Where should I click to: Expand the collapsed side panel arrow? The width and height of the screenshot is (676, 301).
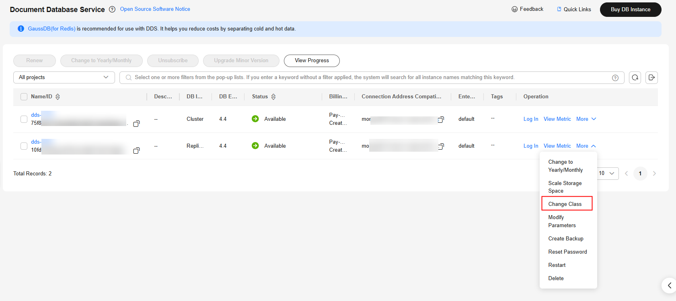pos(669,285)
